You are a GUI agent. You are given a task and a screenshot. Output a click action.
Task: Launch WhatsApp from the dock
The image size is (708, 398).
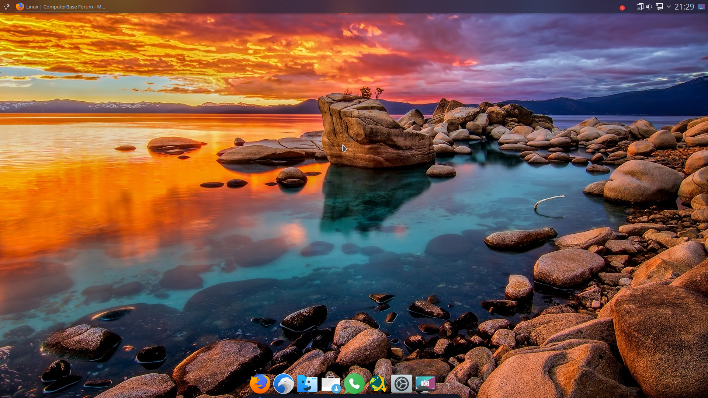(x=354, y=384)
